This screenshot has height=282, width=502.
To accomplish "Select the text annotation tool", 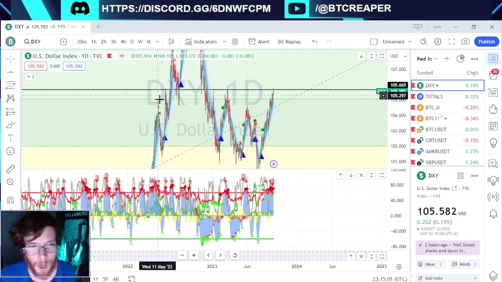I will coord(11,138).
